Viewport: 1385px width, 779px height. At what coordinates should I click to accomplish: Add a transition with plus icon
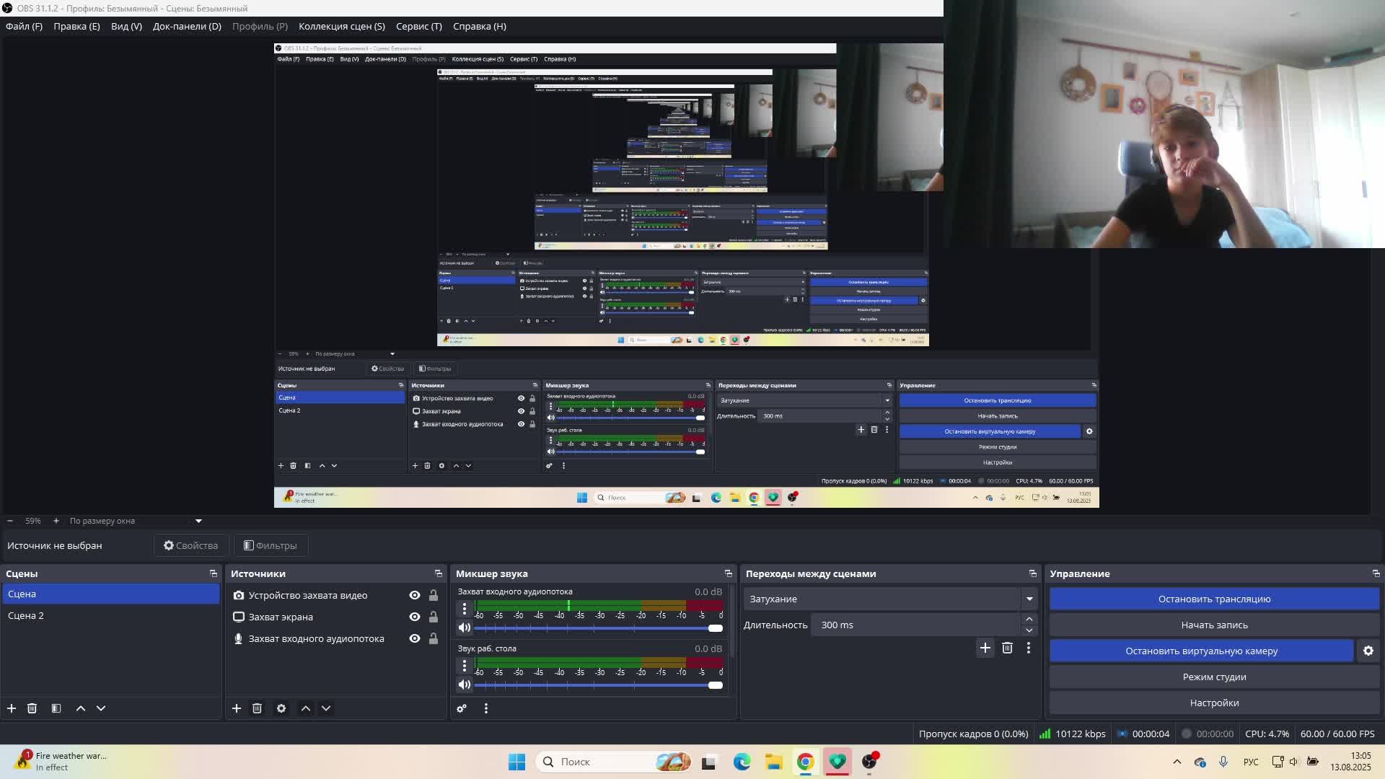point(985,648)
